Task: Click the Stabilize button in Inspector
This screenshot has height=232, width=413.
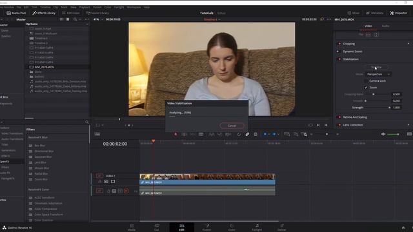Action: (x=376, y=67)
